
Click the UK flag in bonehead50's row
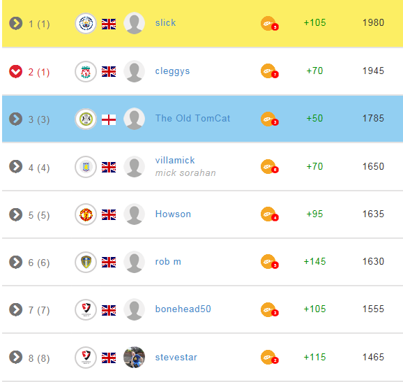tap(109, 310)
